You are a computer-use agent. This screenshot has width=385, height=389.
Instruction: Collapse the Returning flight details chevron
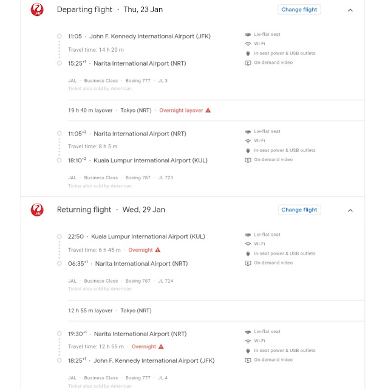350,210
